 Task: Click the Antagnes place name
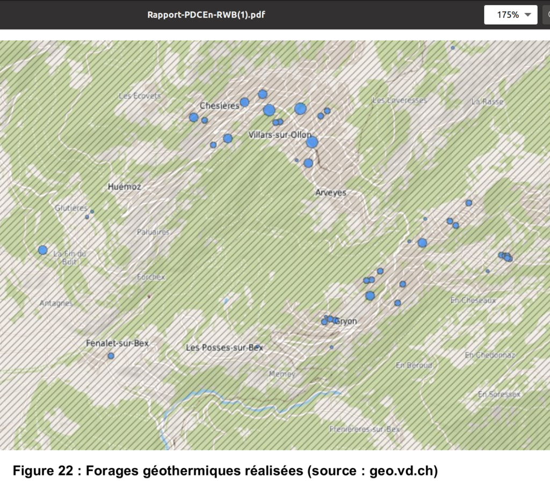pyautogui.click(x=56, y=303)
